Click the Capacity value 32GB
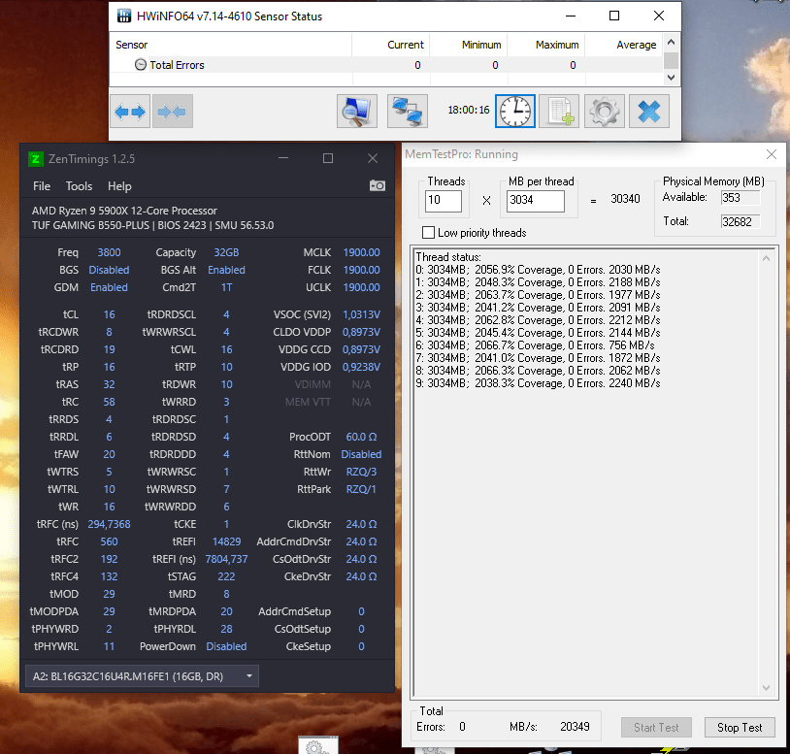Screen dimensions: 790x754 pyautogui.click(x=226, y=252)
